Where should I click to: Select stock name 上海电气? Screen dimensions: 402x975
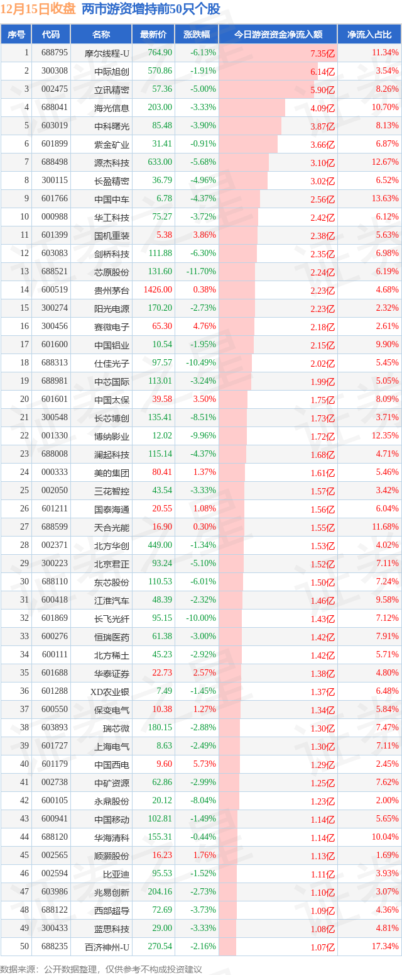[x=112, y=746]
